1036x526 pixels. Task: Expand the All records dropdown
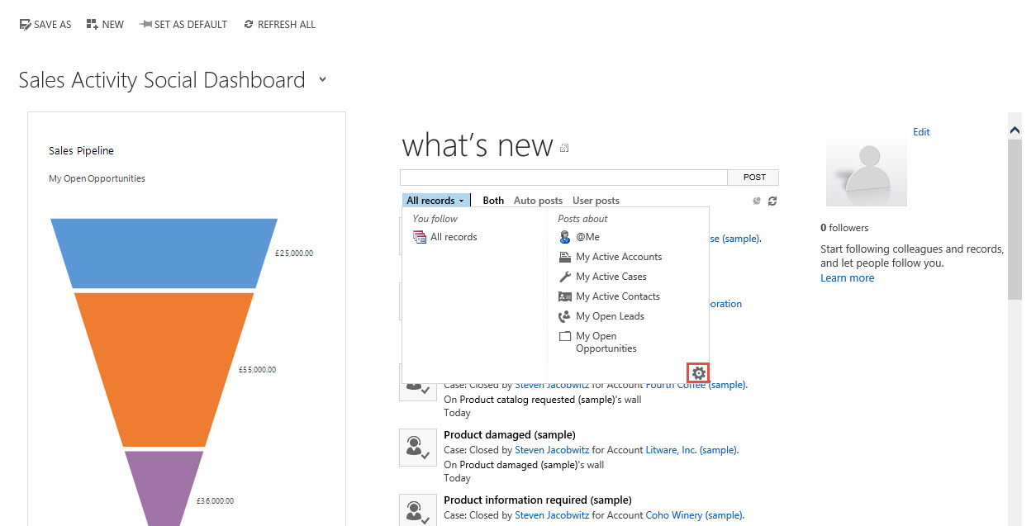click(x=435, y=201)
